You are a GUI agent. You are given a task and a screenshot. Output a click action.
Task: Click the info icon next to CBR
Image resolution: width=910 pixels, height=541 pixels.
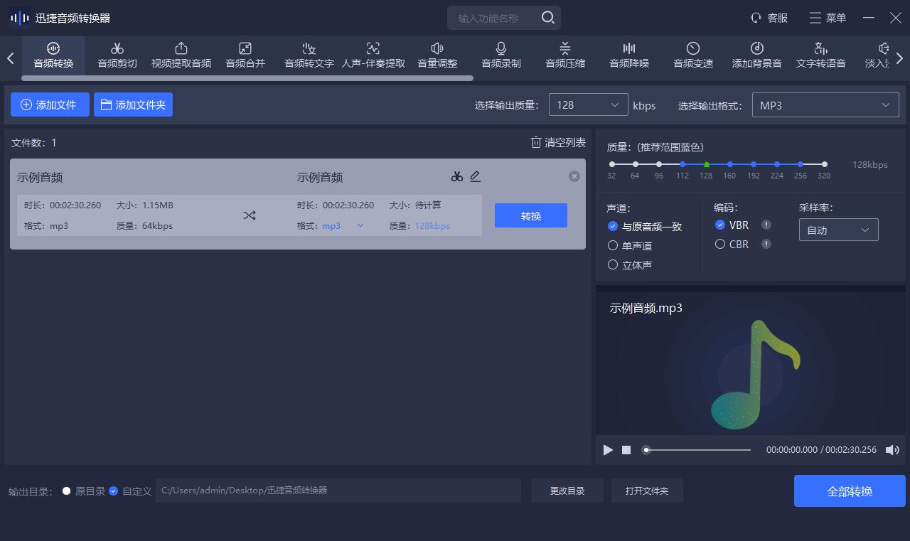[x=766, y=244]
